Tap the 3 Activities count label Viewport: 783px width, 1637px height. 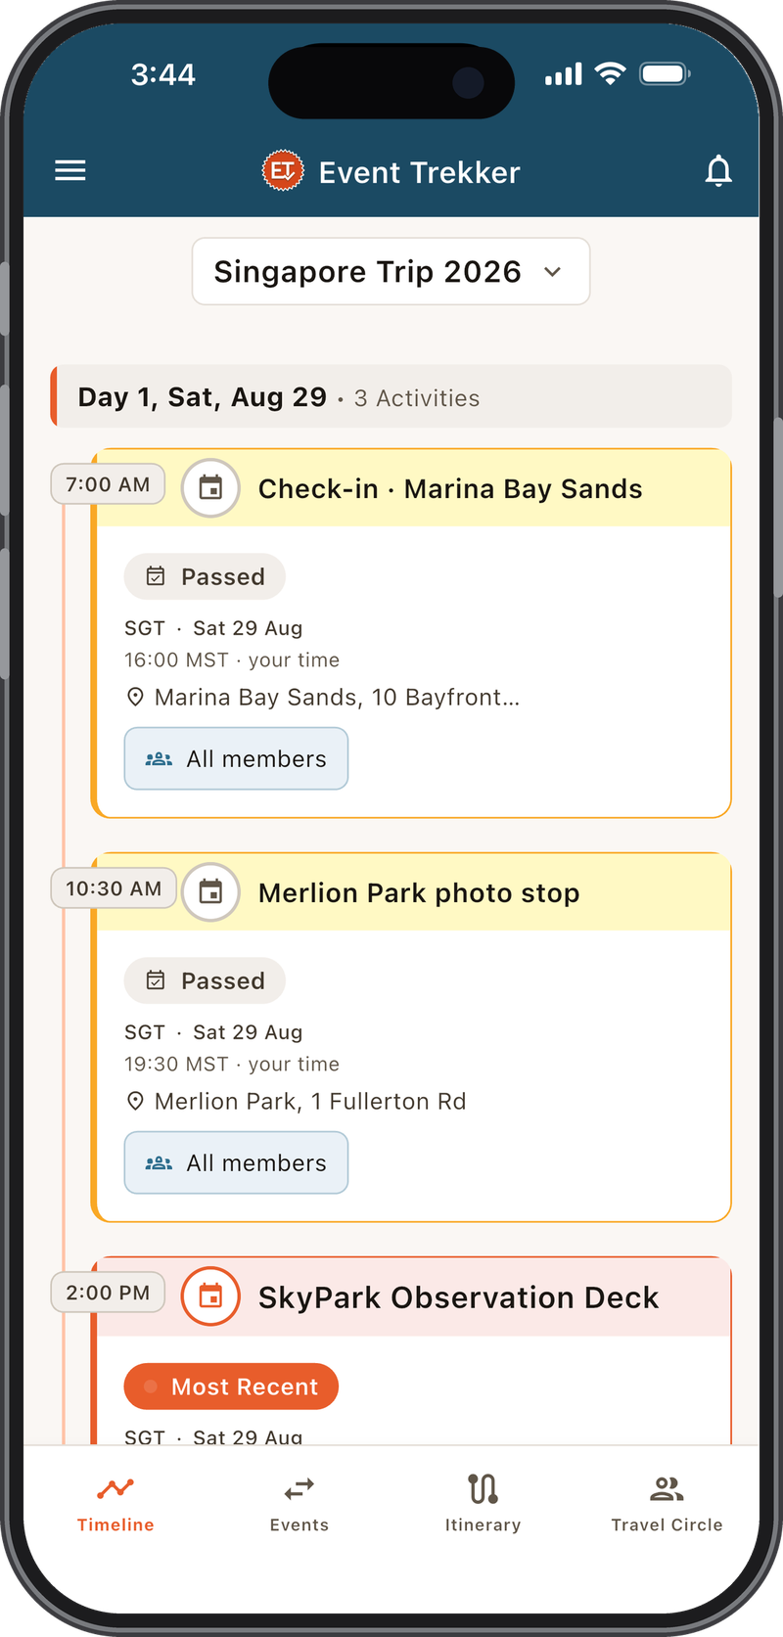(417, 398)
